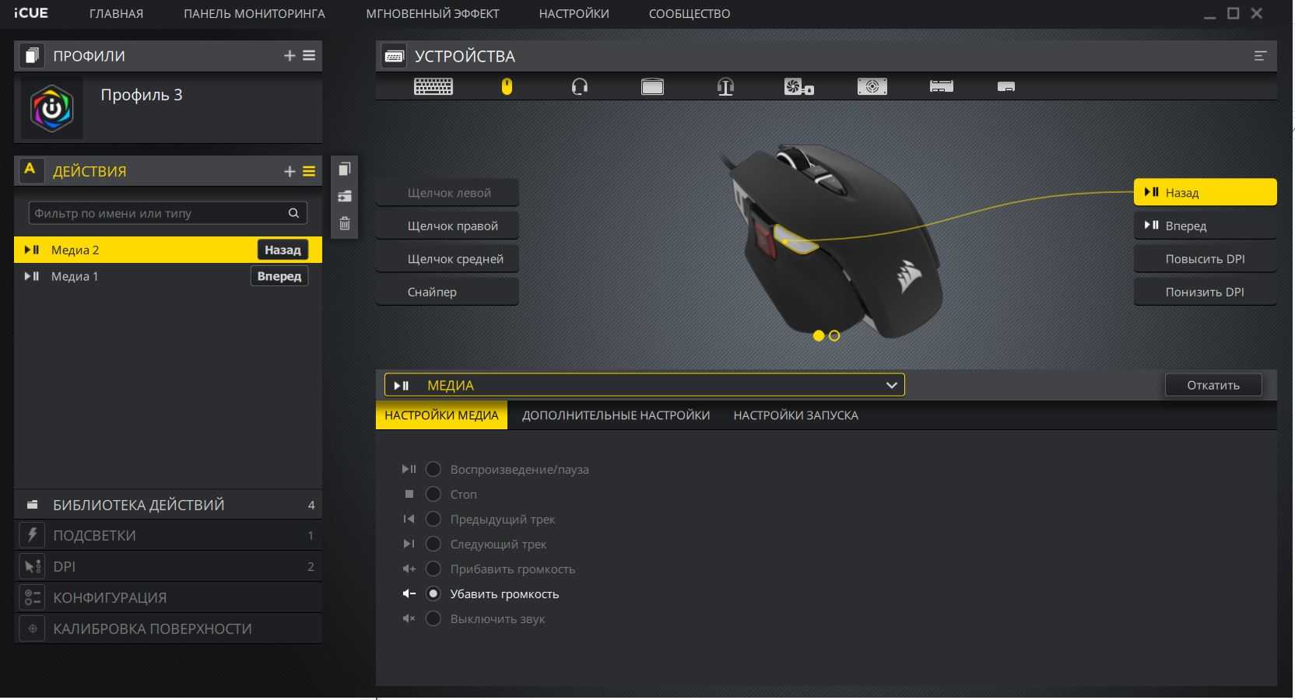Select the Стоп radio option

[x=433, y=495]
